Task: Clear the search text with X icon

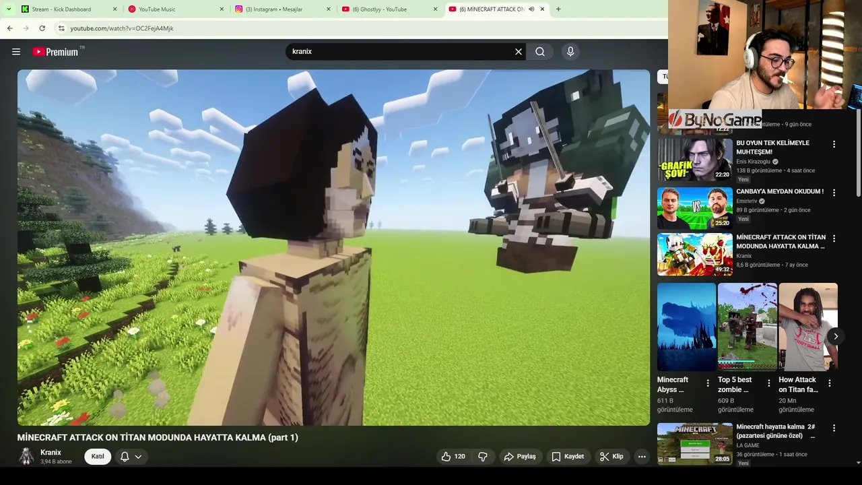Action: point(519,52)
